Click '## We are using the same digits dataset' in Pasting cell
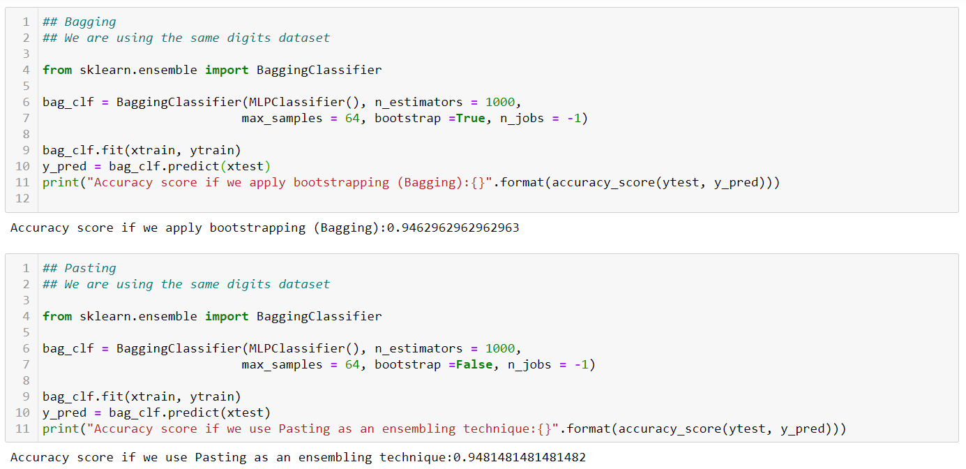966x469 pixels. tap(186, 284)
